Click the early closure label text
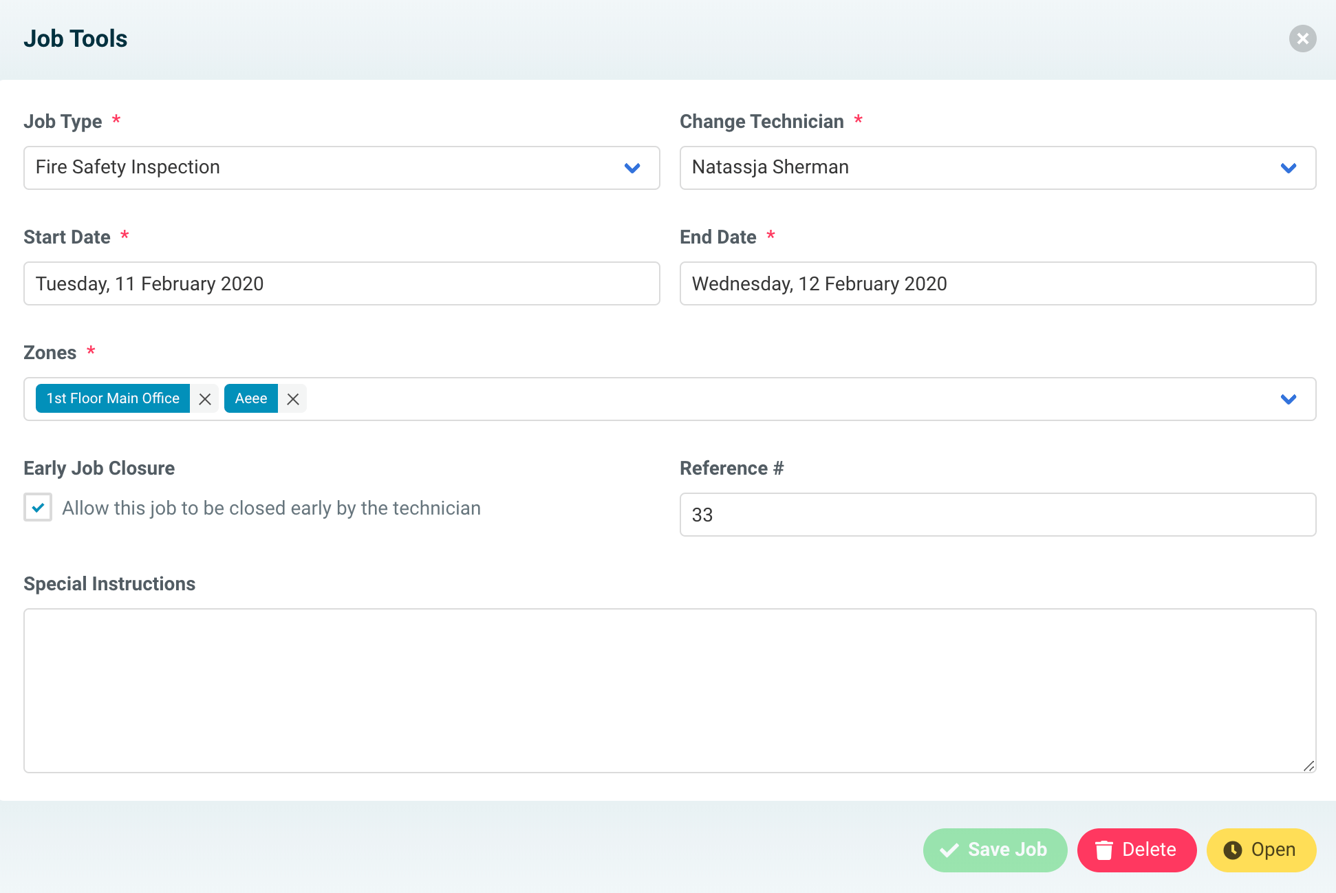 coord(271,508)
